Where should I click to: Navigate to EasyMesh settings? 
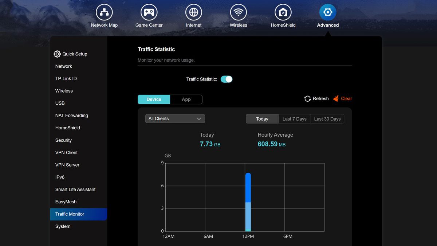tap(66, 202)
